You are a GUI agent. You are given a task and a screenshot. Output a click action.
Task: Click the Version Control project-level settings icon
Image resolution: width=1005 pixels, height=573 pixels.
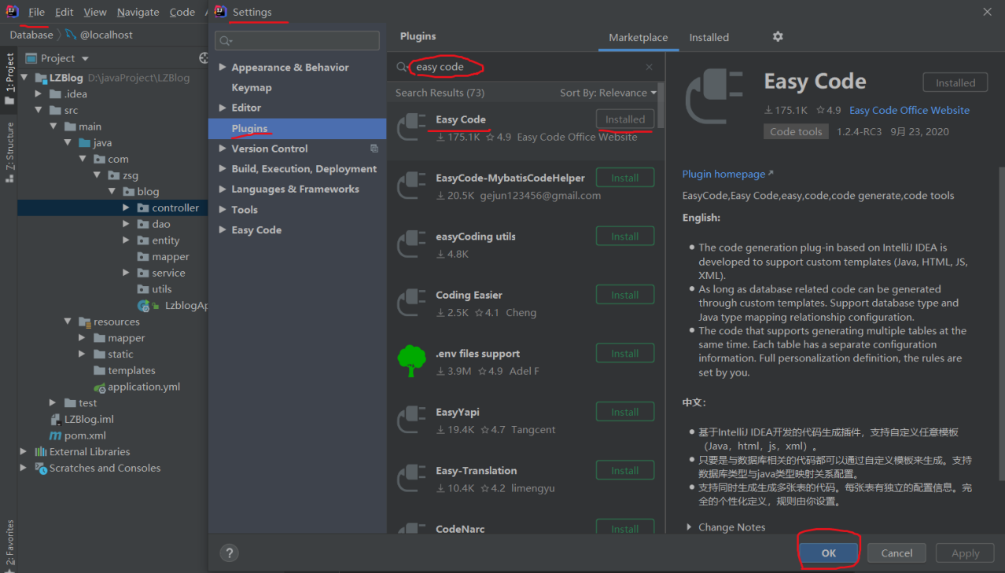(374, 149)
